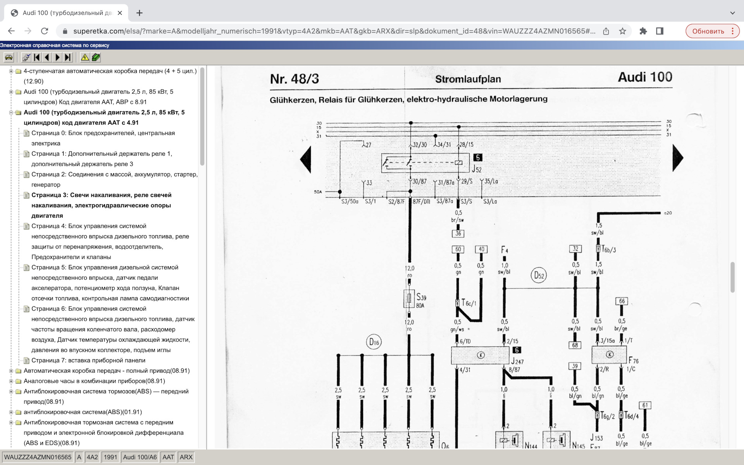
Task: Click the Audi 100/A6 status cell
Action: click(140, 457)
